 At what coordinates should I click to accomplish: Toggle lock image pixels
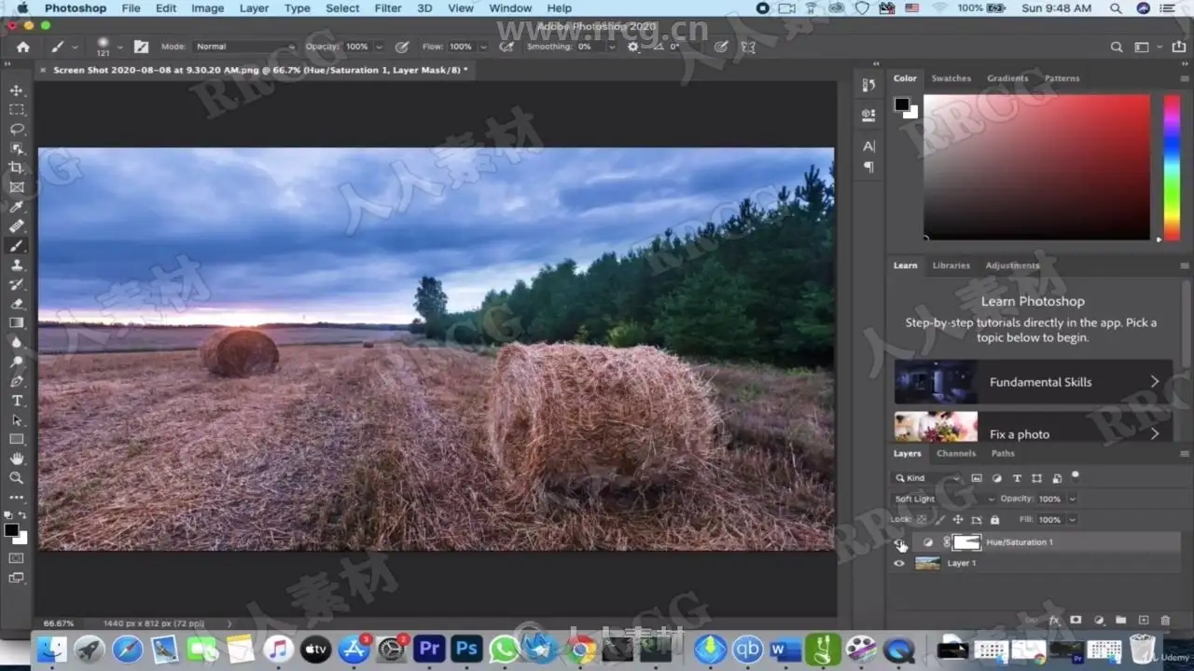(x=939, y=520)
